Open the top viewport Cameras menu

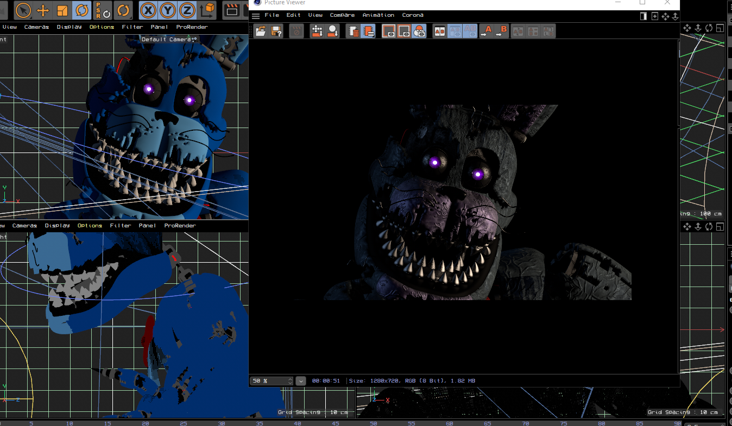(36, 27)
